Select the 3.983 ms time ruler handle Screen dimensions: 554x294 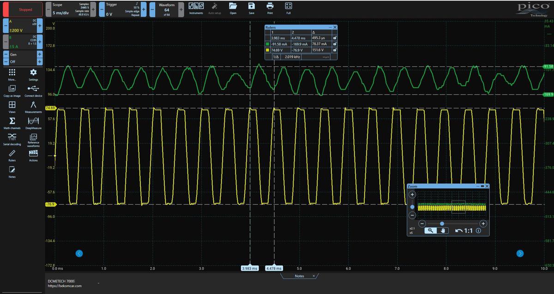pos(250,268)
